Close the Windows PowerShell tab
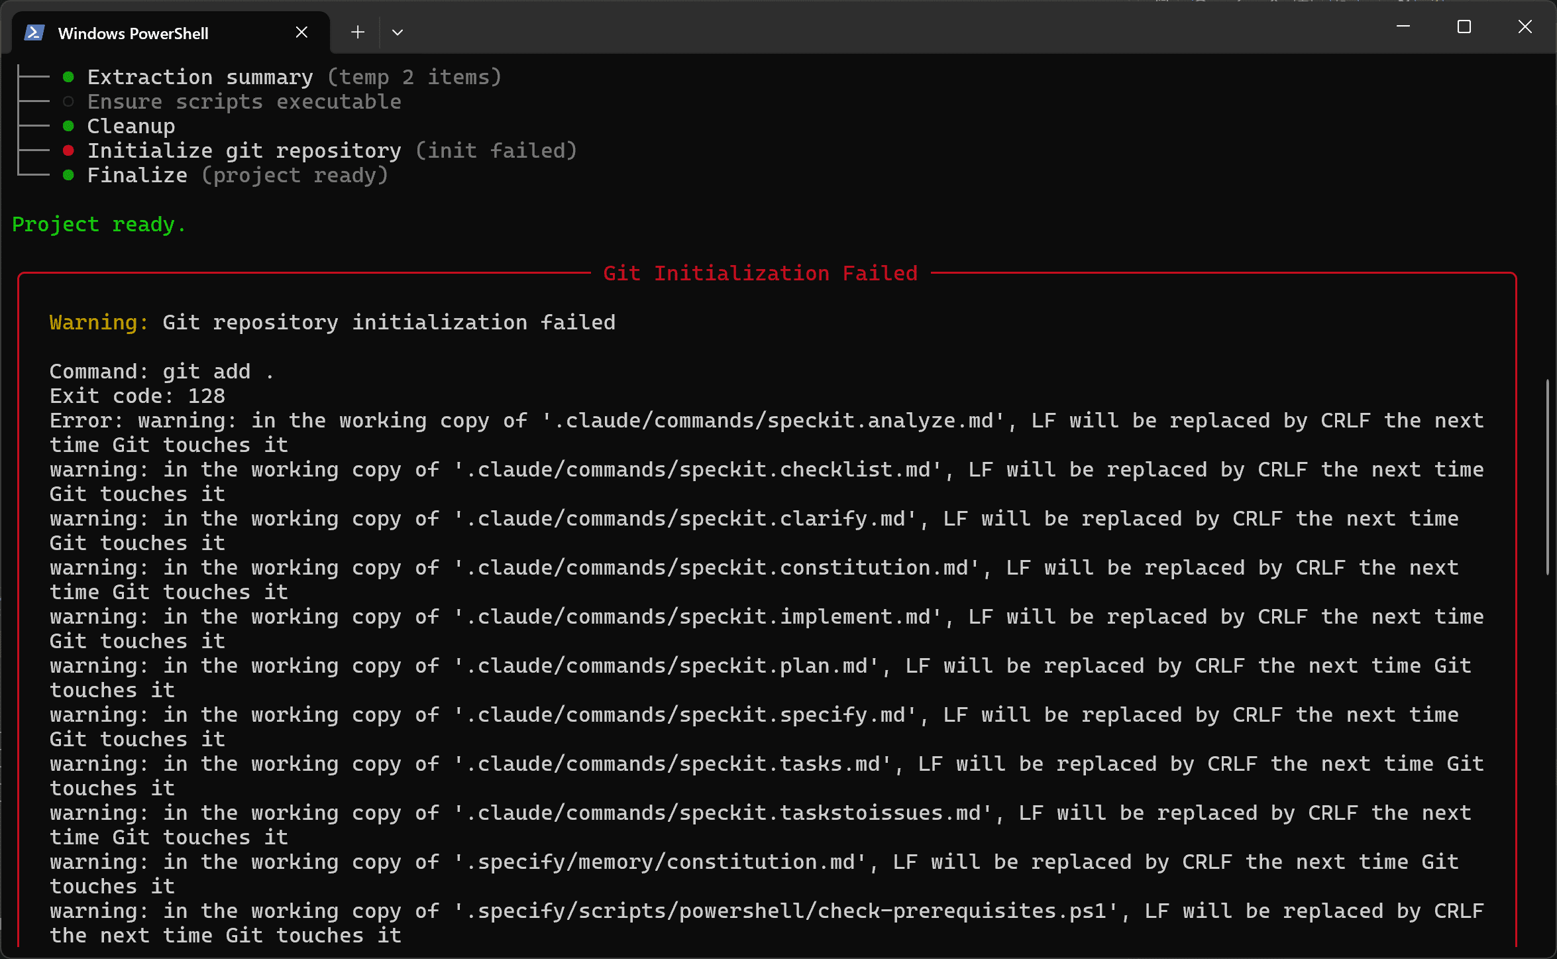The height and width of the screenshot is (959, 1557). point(301,32)
